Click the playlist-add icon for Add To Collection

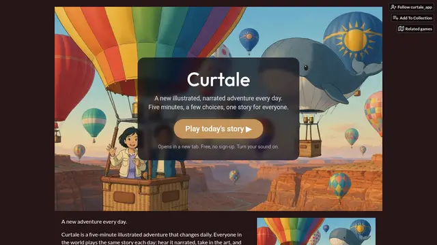[395, 18]
